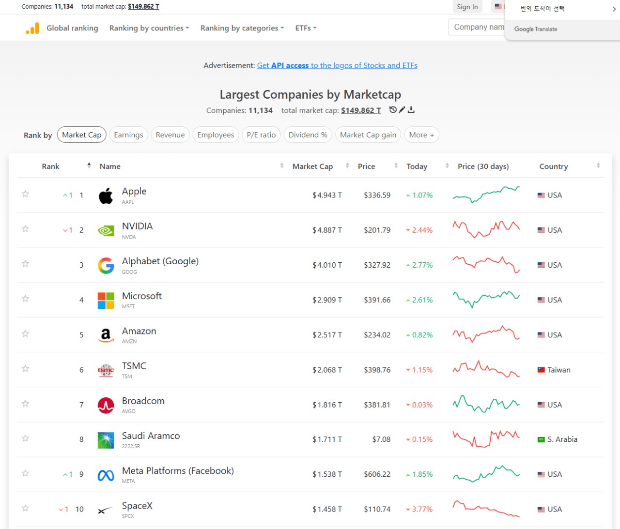This screenshot has width=620, height=529.
Task: Click the Meta Platforms logo icon
Action: pos(106,475)
